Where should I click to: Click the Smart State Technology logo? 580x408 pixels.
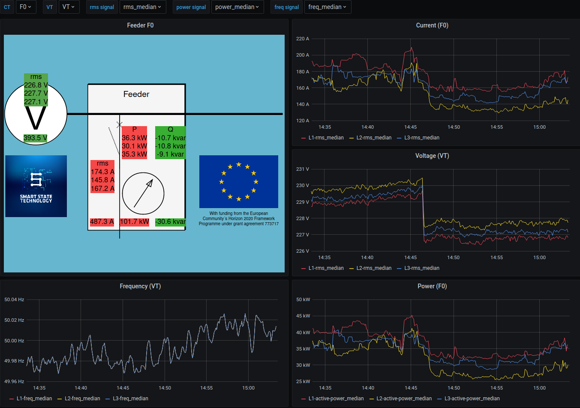[36, 186]
